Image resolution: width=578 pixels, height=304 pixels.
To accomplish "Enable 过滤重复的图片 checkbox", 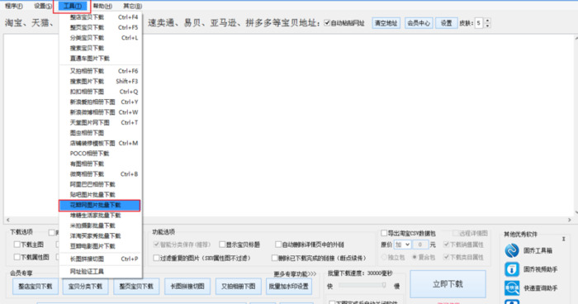I will click(156, 258).
